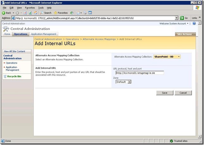Click the status bar page icon beside Done
This screenshot has width=204, height=145.
point(3,141)
